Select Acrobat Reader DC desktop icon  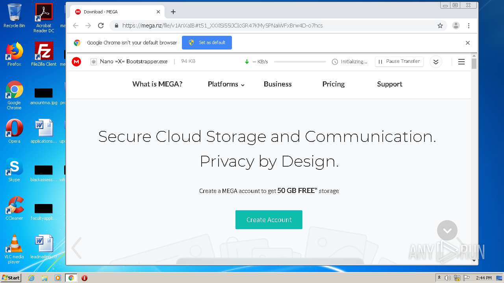(44, 18)
